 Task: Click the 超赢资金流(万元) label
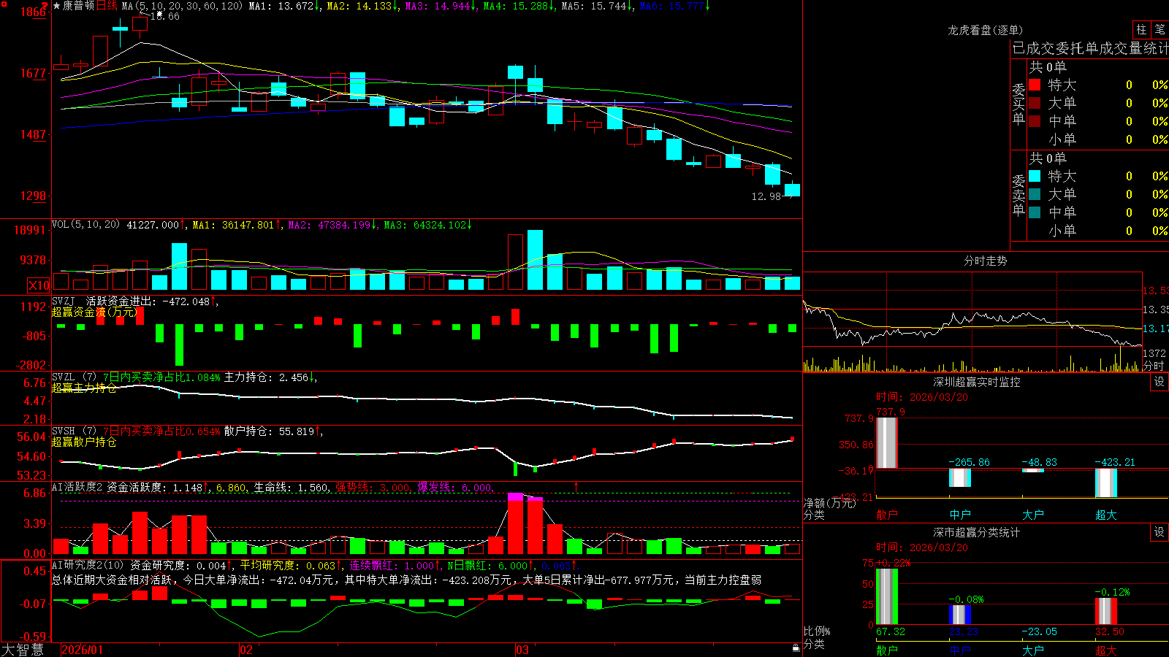(x=95, y=312)
